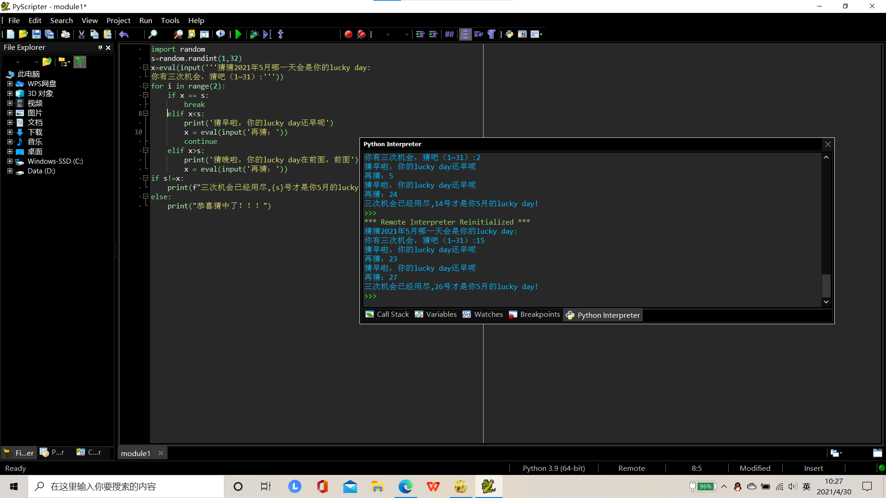Viewport: 886px width, 498px height.
Task: Click the Save file icon
Action: point(36,34)
